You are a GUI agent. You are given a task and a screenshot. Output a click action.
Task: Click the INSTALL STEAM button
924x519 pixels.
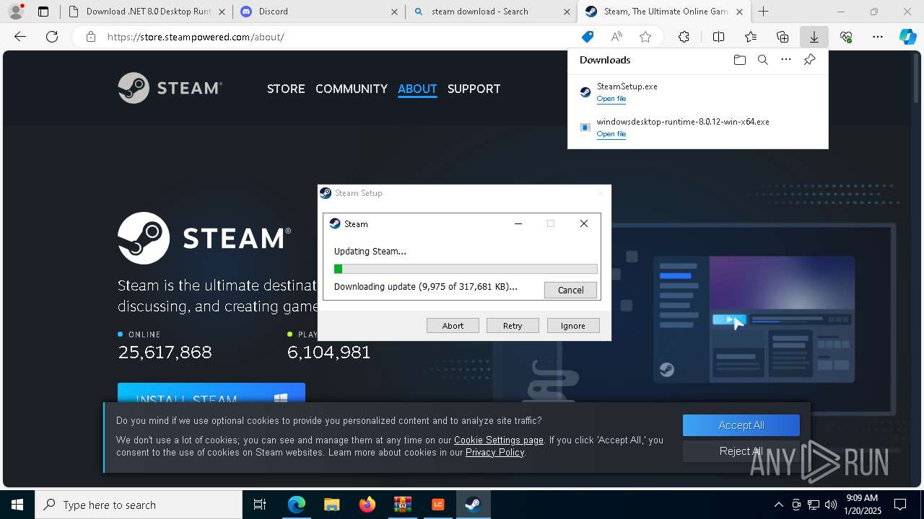212,393
